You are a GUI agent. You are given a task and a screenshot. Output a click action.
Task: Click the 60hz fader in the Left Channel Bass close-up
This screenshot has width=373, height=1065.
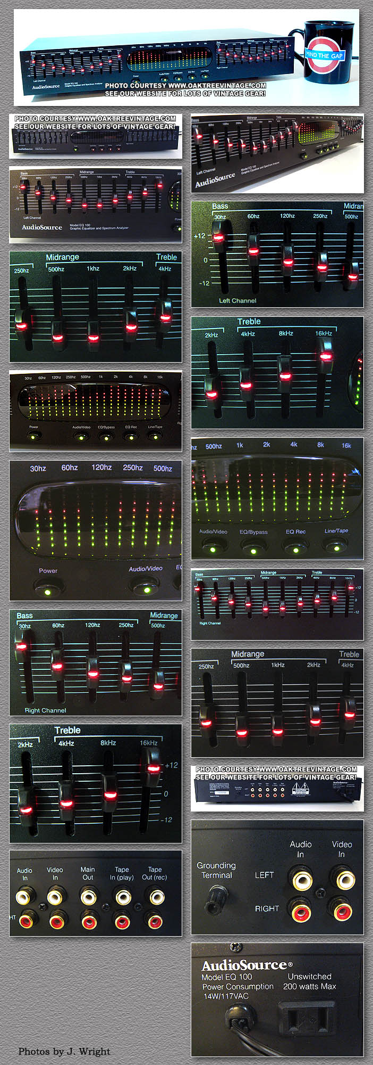click(253, 250)
